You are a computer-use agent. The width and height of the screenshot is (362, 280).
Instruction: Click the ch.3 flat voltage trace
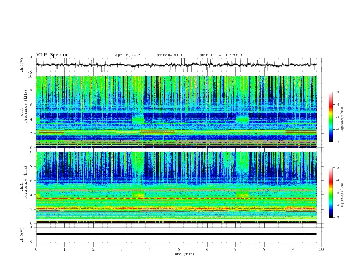(x=176, y=234)
